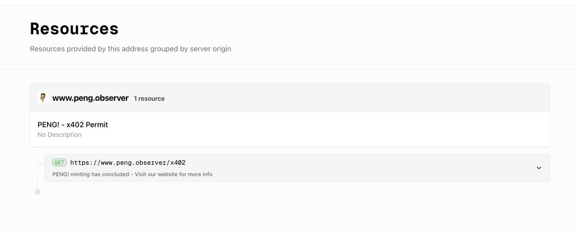Click the timeline end dot below the resource
This screenshot has height=232, width=576.
click(x=38, y=192)
